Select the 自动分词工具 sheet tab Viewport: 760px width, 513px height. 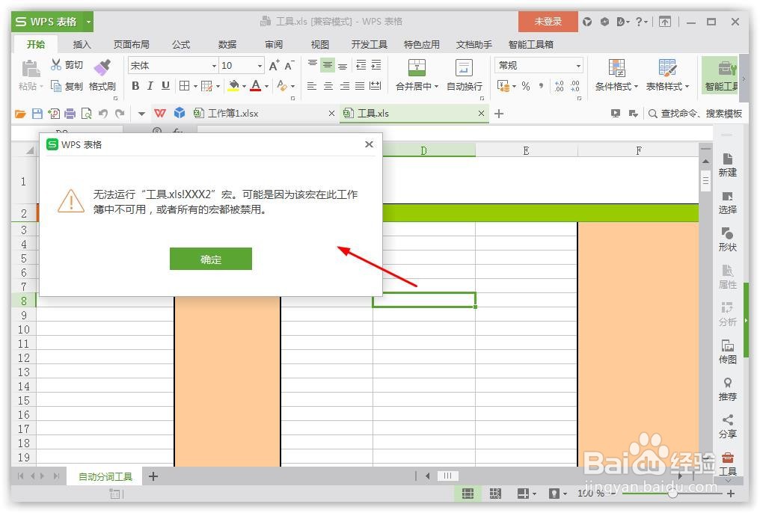tap(105, 476)
